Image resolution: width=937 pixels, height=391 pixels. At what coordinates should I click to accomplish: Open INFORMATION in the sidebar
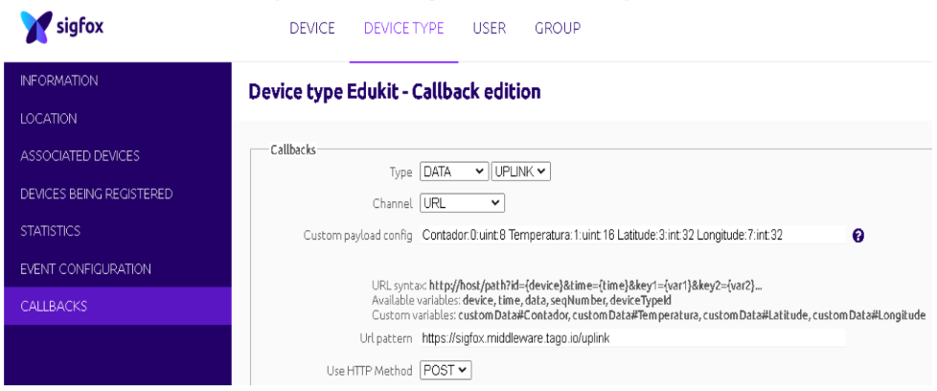click(118, 80)
